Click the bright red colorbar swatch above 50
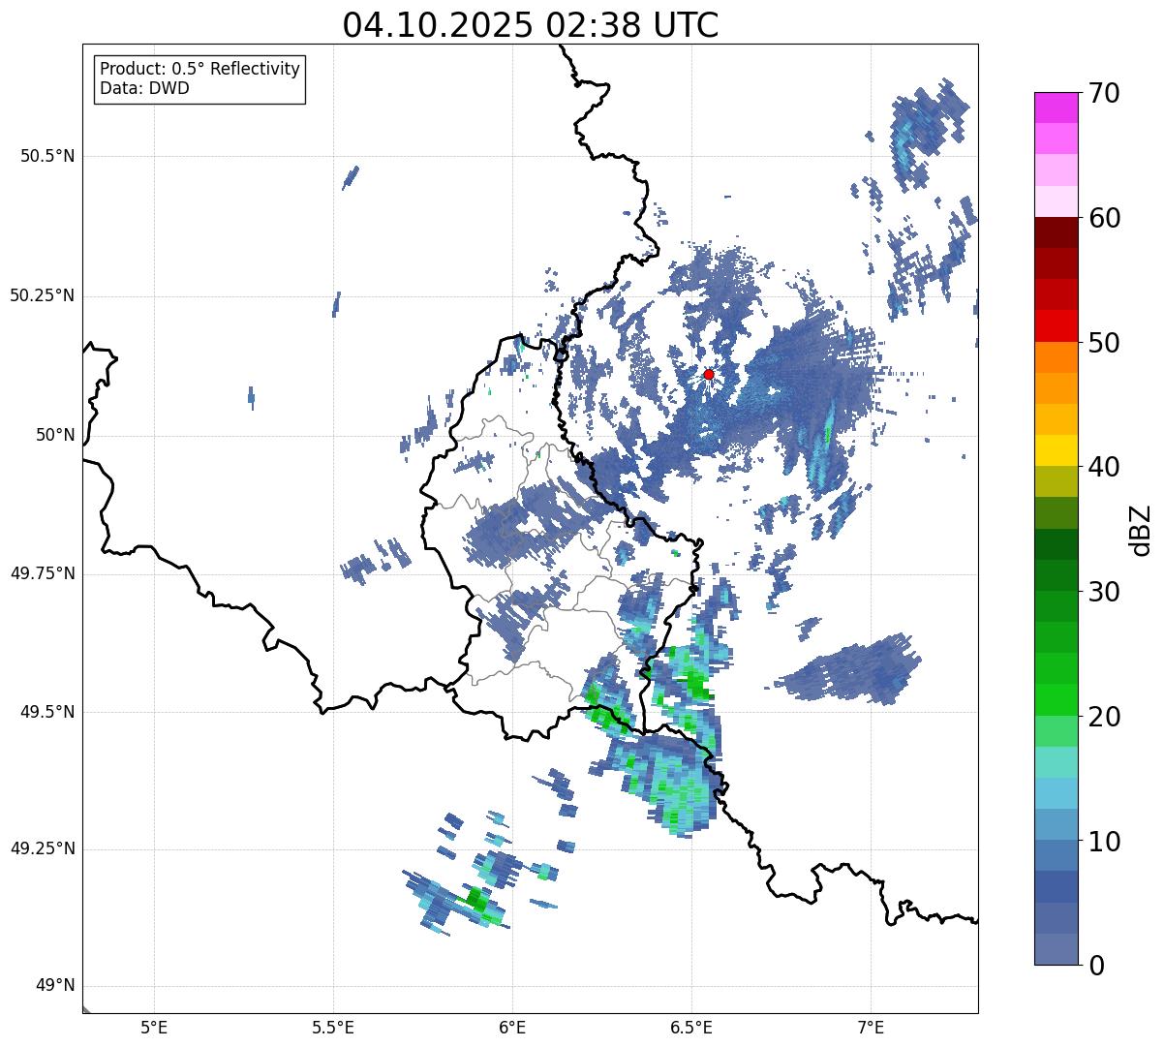Image resolution: width=1164 pixels, height=1047 pixels. click(1057, 326)
